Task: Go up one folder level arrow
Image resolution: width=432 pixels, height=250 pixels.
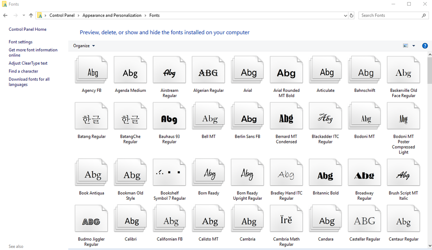Action: [31, 16]
